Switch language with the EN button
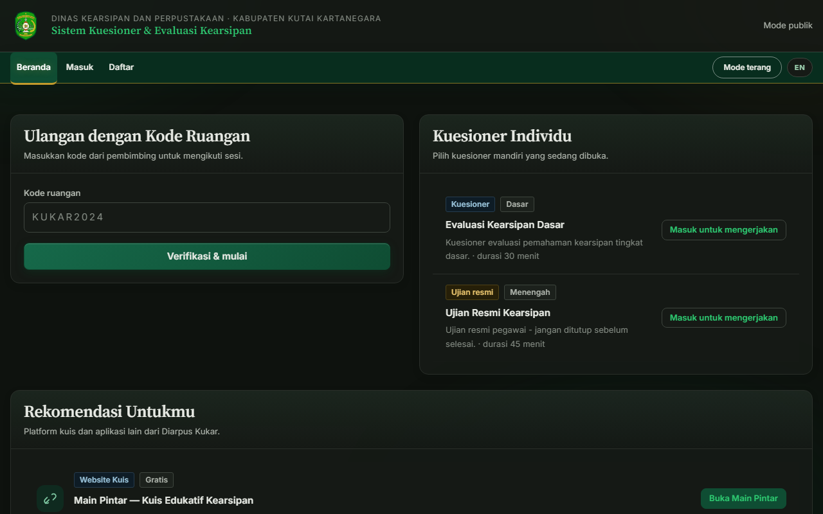Image resolution: width=823 pixels, height=514 pixels. click(x=800, y=67)
